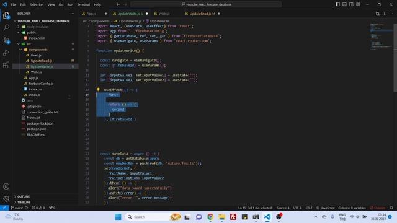This screenshot has width=397, height=223.
Task: Click the remote window status bar icon
Action: [x=4, y=208]
